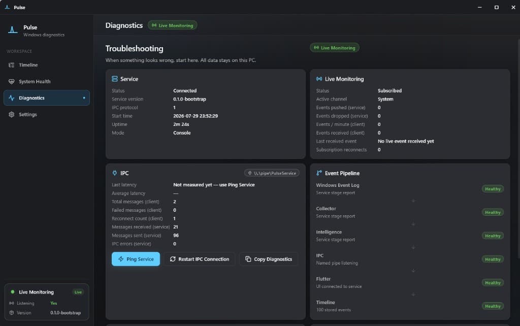
Task: Click the Ping Service button
Action: (136, 259)
